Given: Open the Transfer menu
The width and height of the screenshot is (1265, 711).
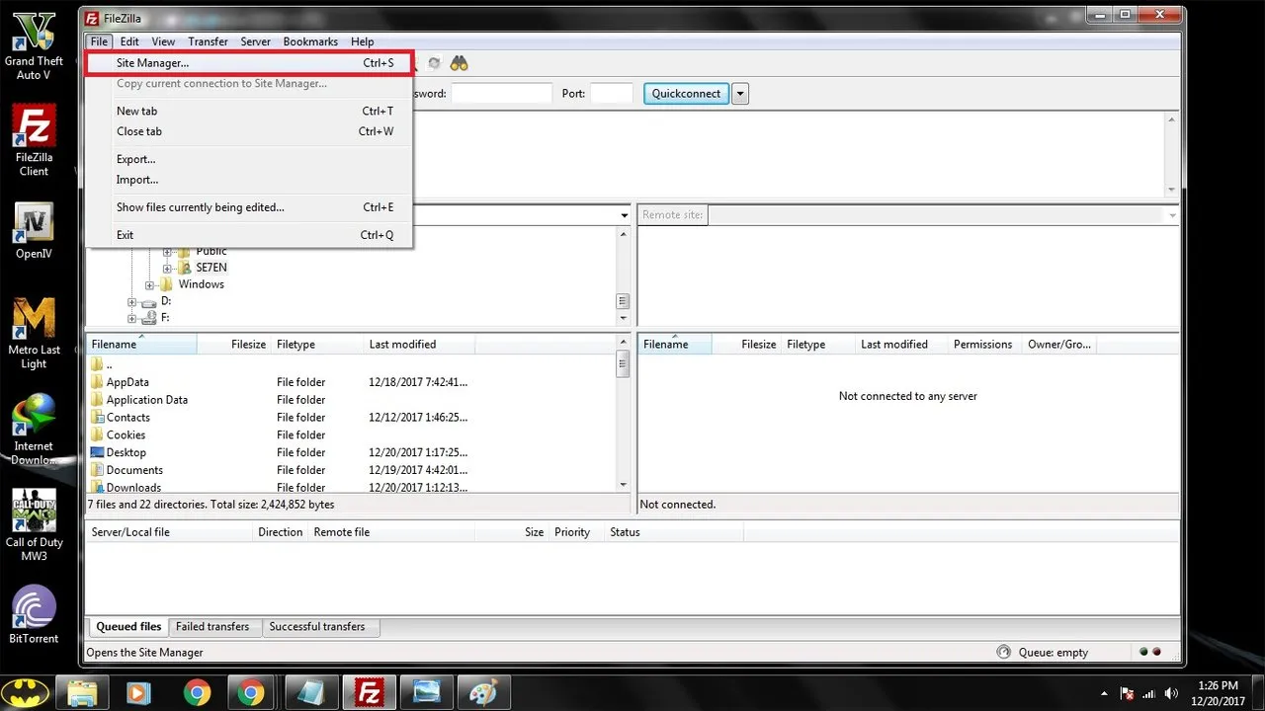Looking at the screenshot, I should point(208,41).
